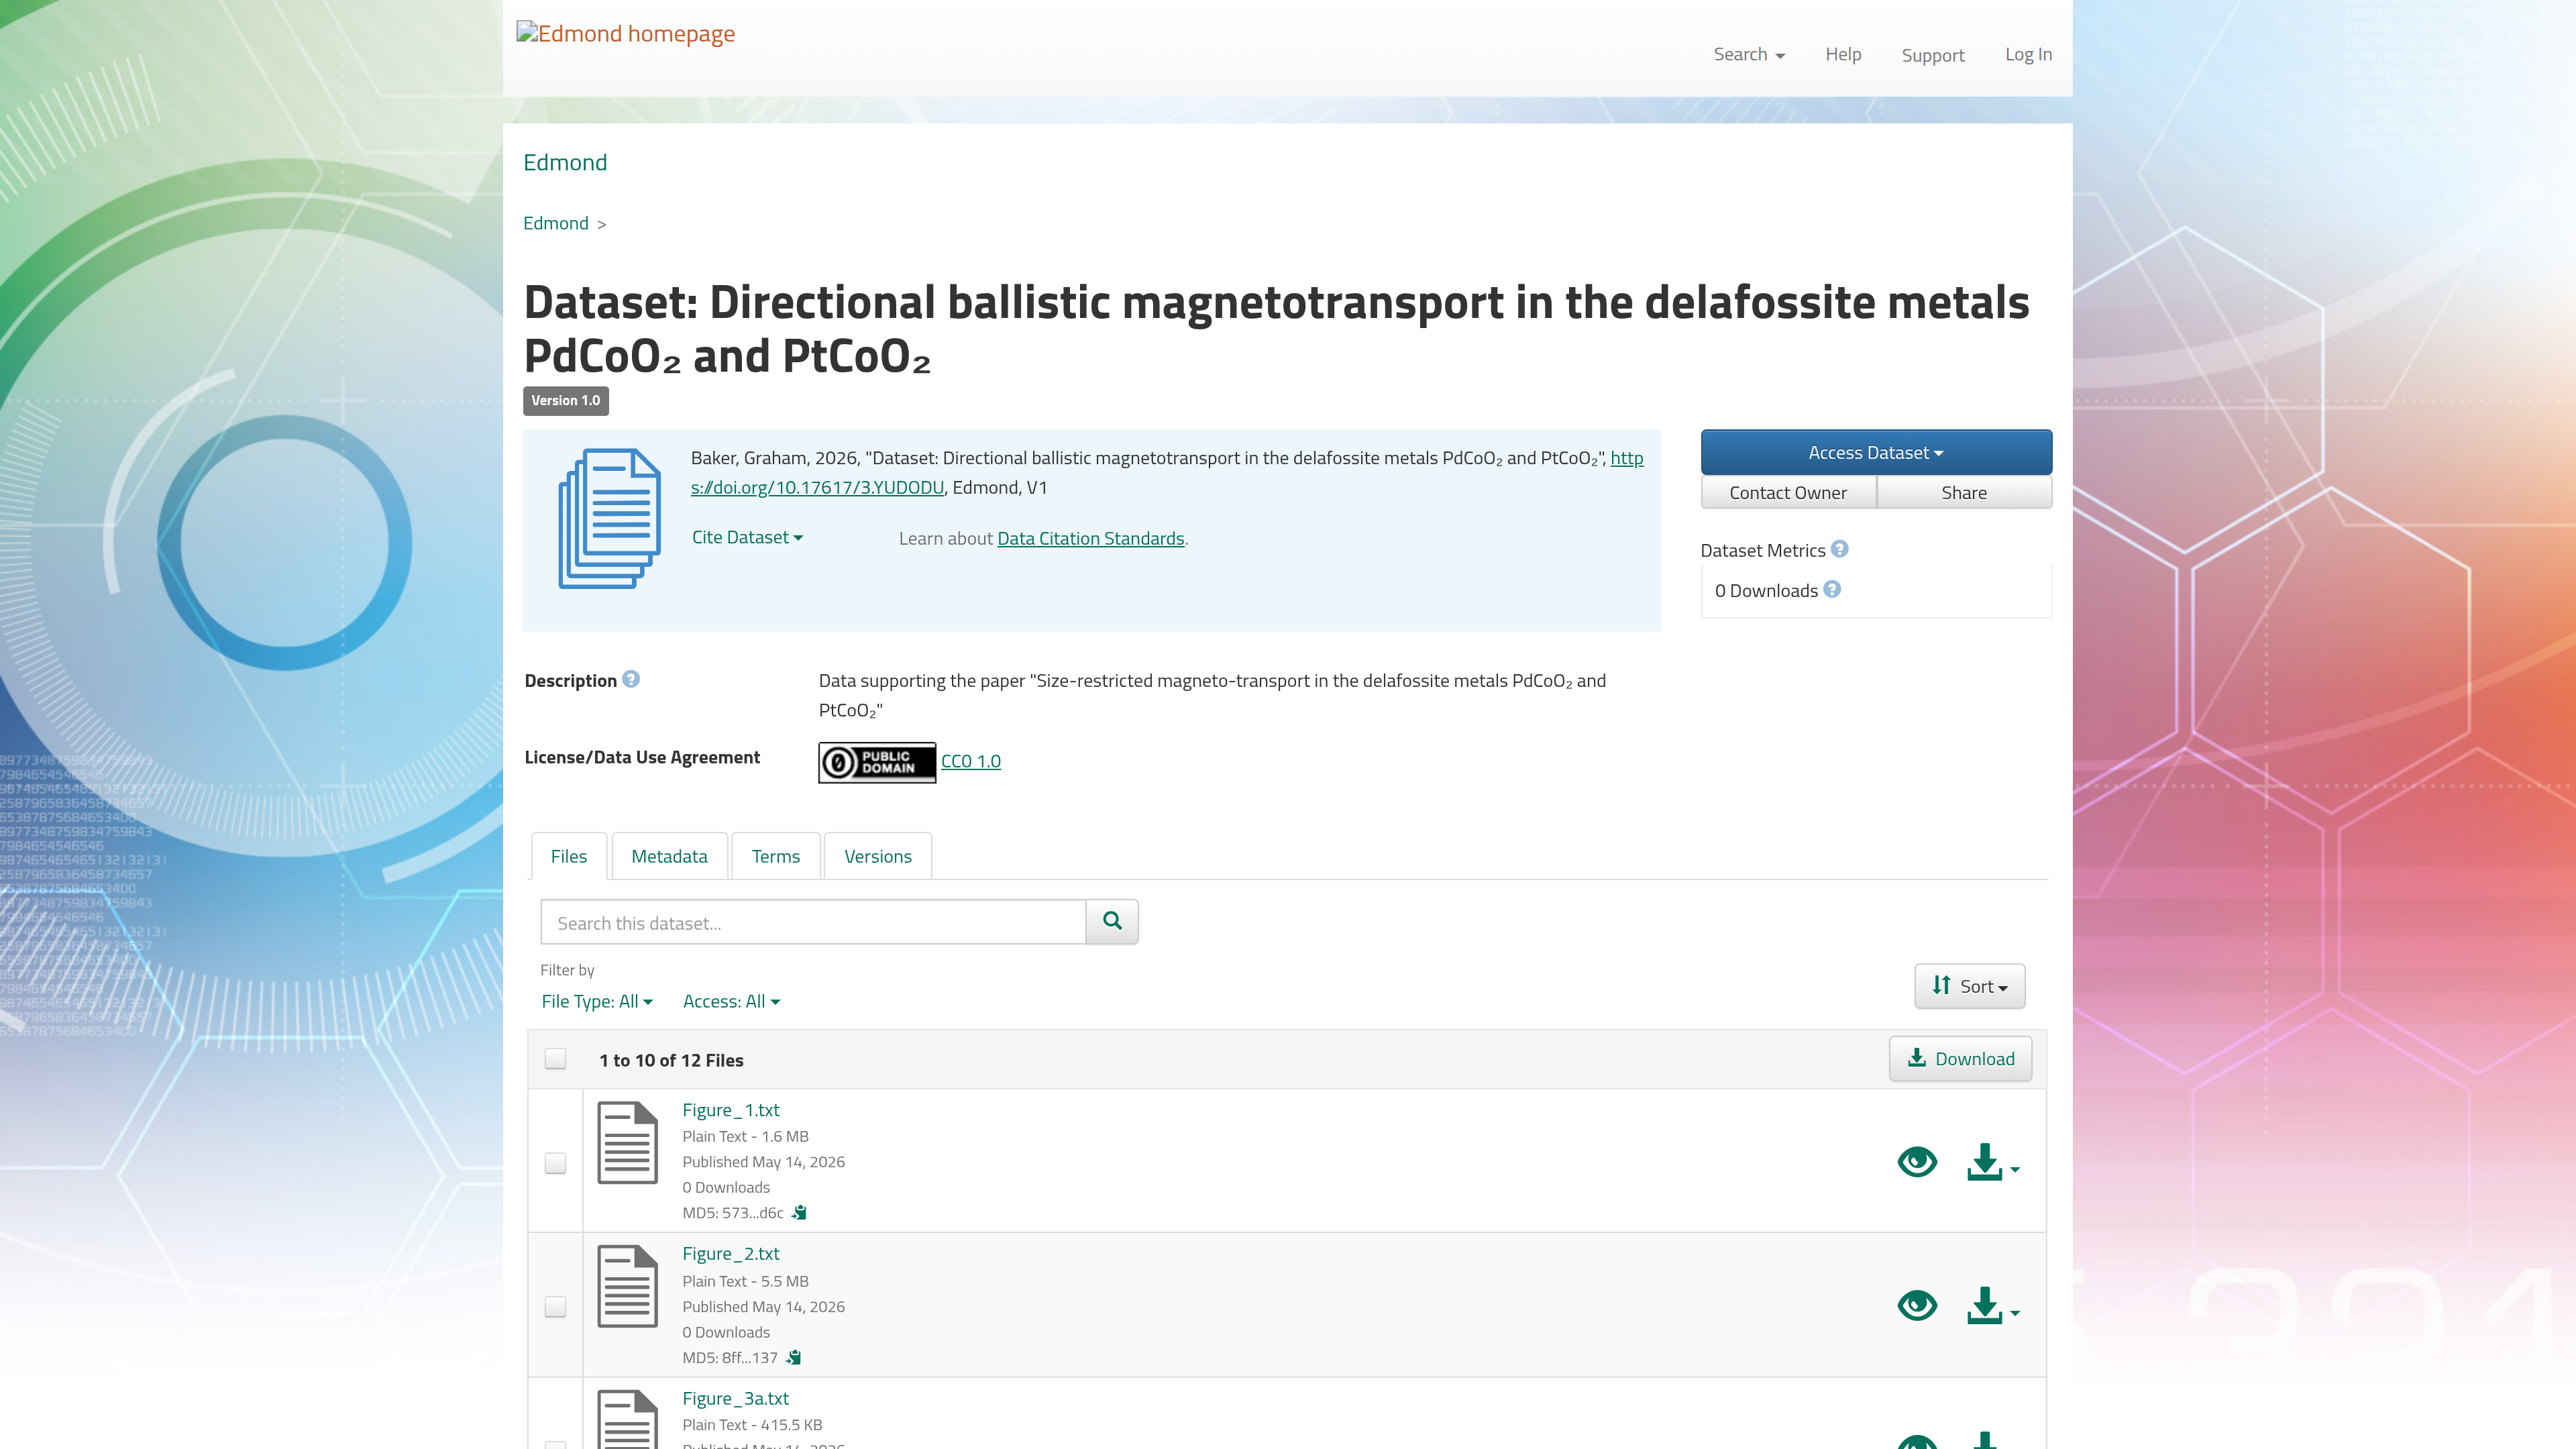This screenshot has height=1449, width=2576.
Task: Click the Figure_2.txt file document icon
Action: click(x=627, y=1286)
